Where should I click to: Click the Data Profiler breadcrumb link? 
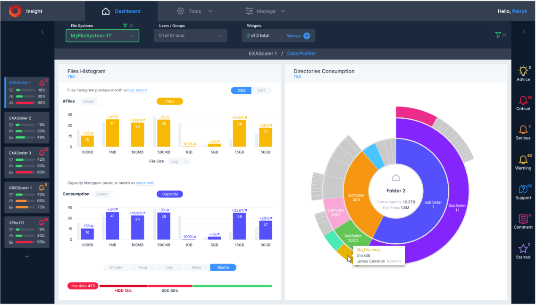click(x=301, y=54)
